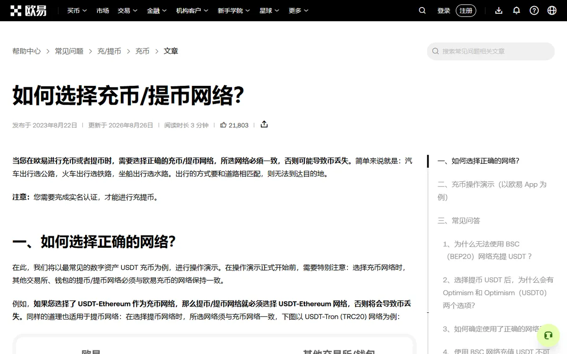Click article title 如何选择充币/提币网络?

pyautogui.click(x=128, y=95)
